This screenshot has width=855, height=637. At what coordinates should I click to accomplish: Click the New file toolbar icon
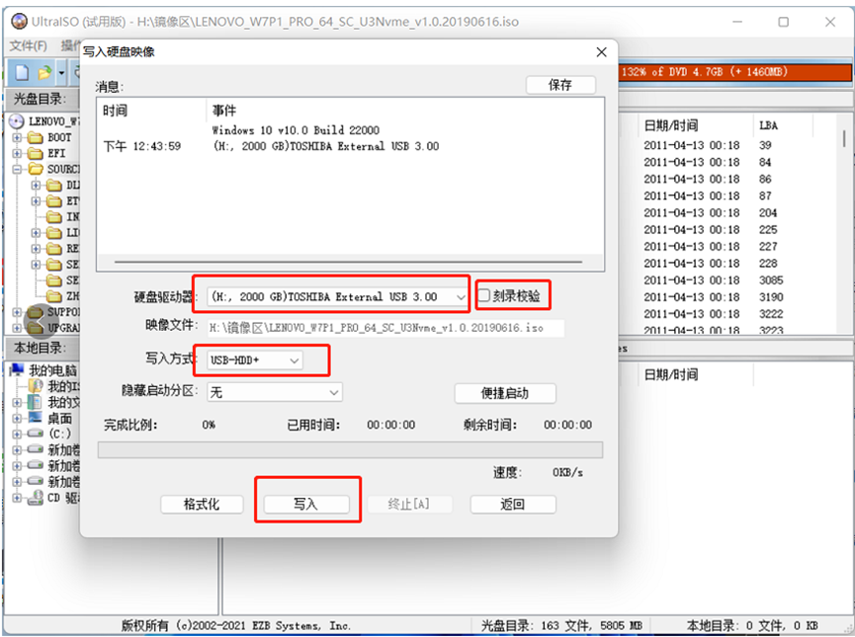pyautogui.click(x=22, y=72)
